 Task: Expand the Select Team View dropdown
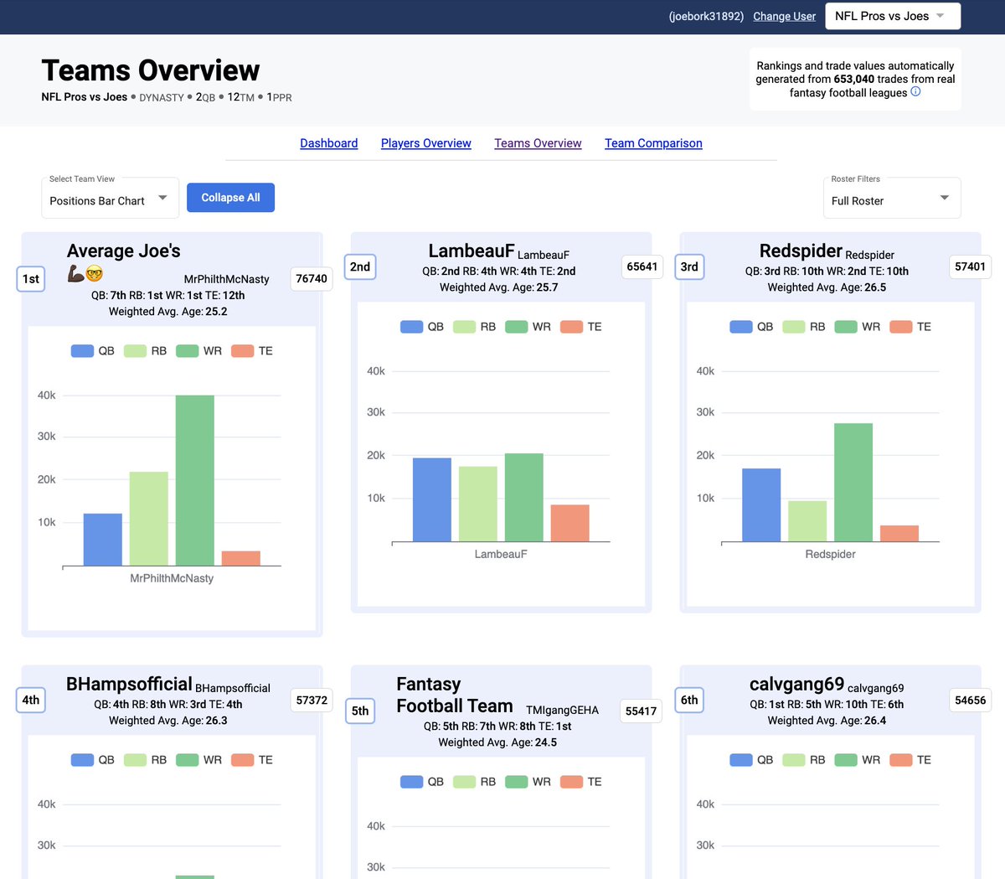click(x=110, y=198)
